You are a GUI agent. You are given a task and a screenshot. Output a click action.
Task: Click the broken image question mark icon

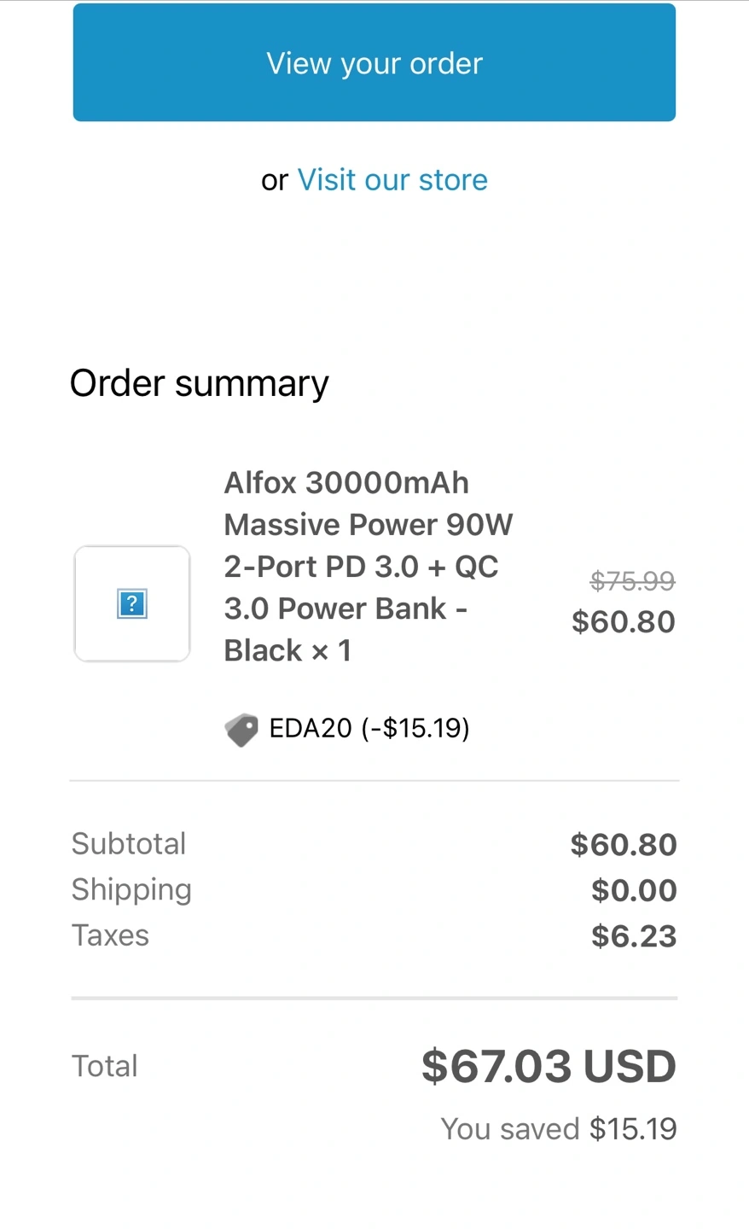[x=132, y=604]
